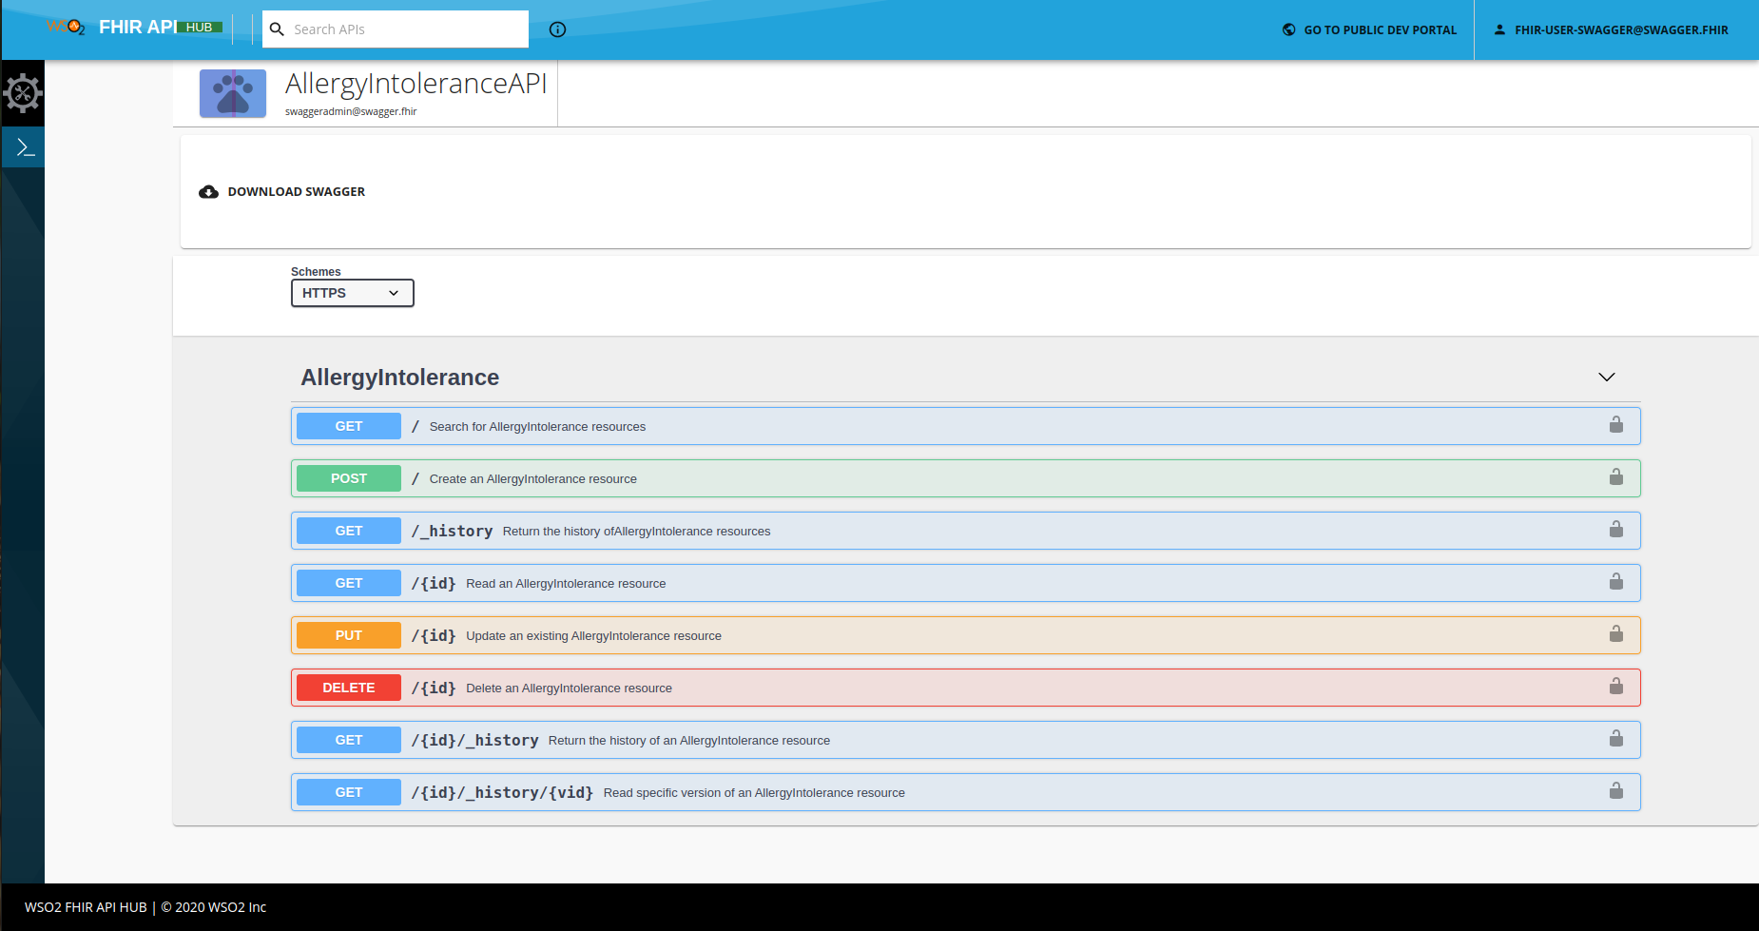Screen dimensions: 1759x931
Task: Click the globe icon for public dev portal
Action: point(1289,29)
